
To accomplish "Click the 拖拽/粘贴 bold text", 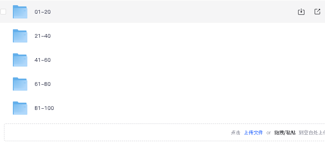I will pos(285,133).
